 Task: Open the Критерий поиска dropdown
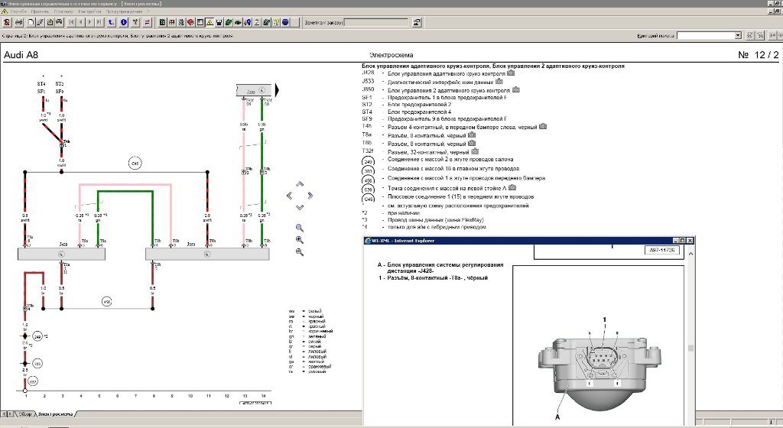(738, 35)
